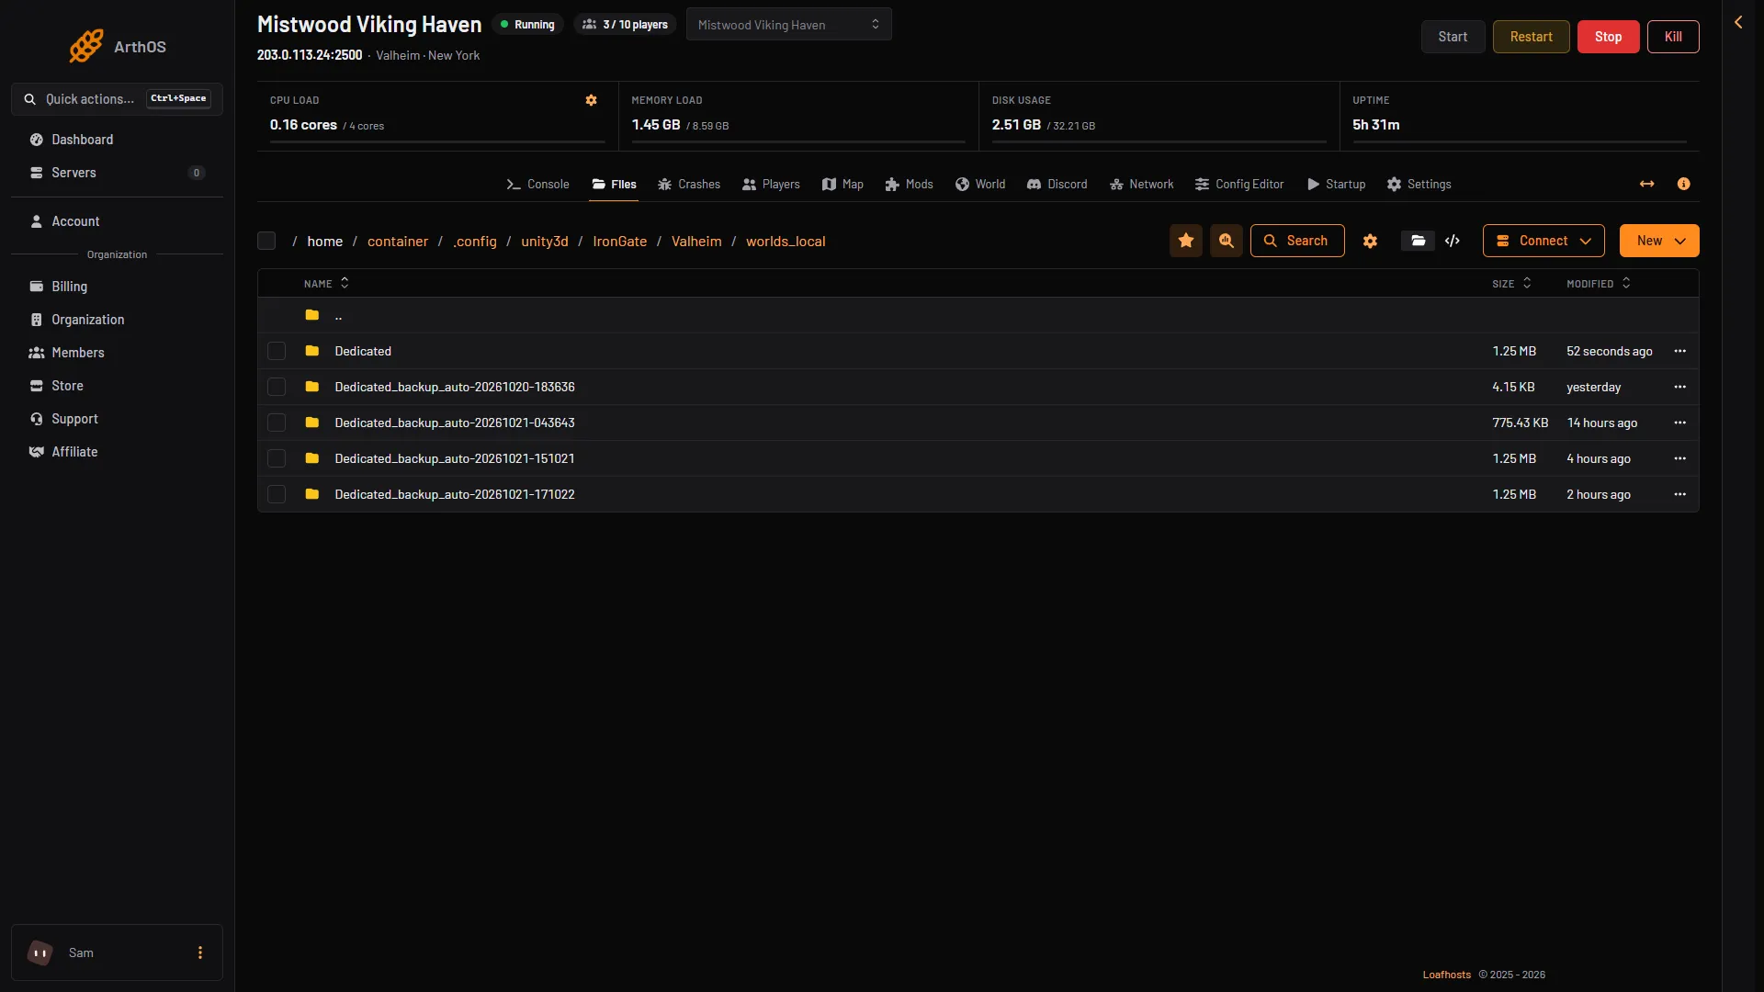
Task: Open the Loafhosts footer link
Action: [x=1446, y=975]
